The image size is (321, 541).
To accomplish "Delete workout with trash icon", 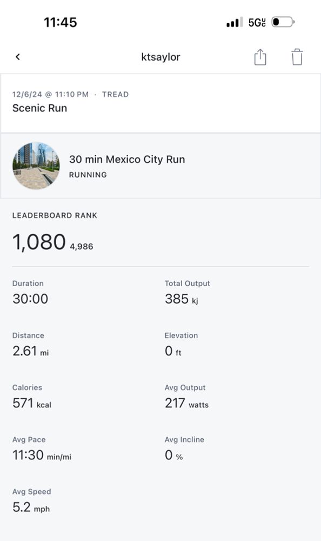I will coord(297,57).
